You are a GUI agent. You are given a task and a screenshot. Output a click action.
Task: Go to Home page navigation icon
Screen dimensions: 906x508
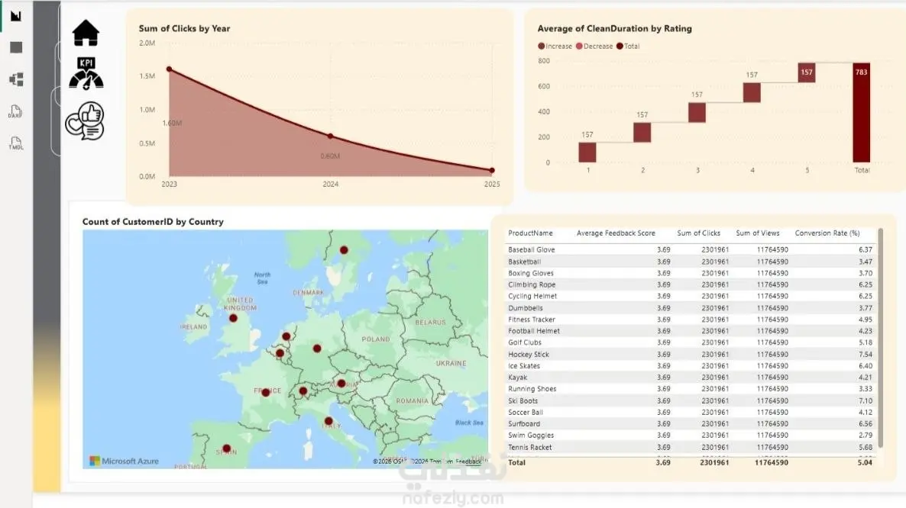pyautogui.click(x=86, y=32)
